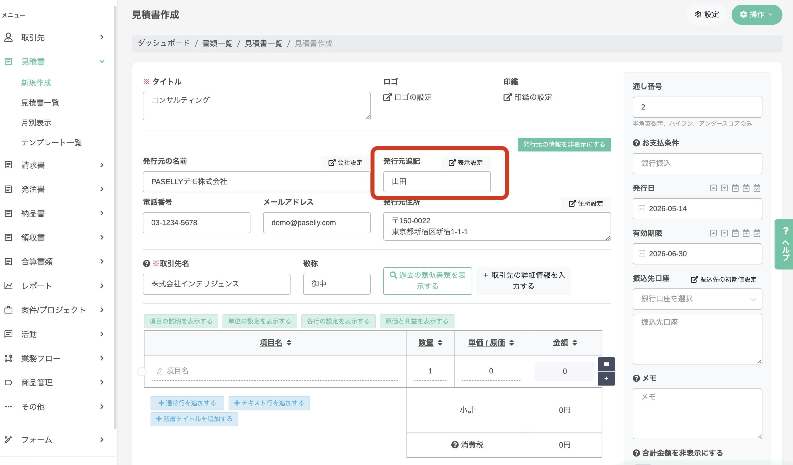Screen dimensions: 793x465
Task: Click the タイトル text area
Action: [257, 106]
